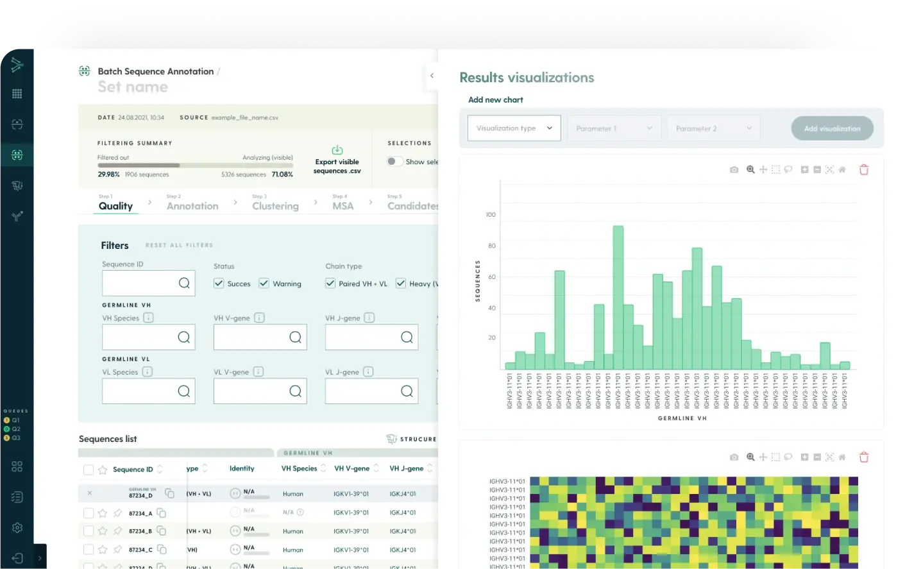The width and height of the screenshot is (905, 569).
Task: Star the 87234_B sequence row
Action: point(103,531)
